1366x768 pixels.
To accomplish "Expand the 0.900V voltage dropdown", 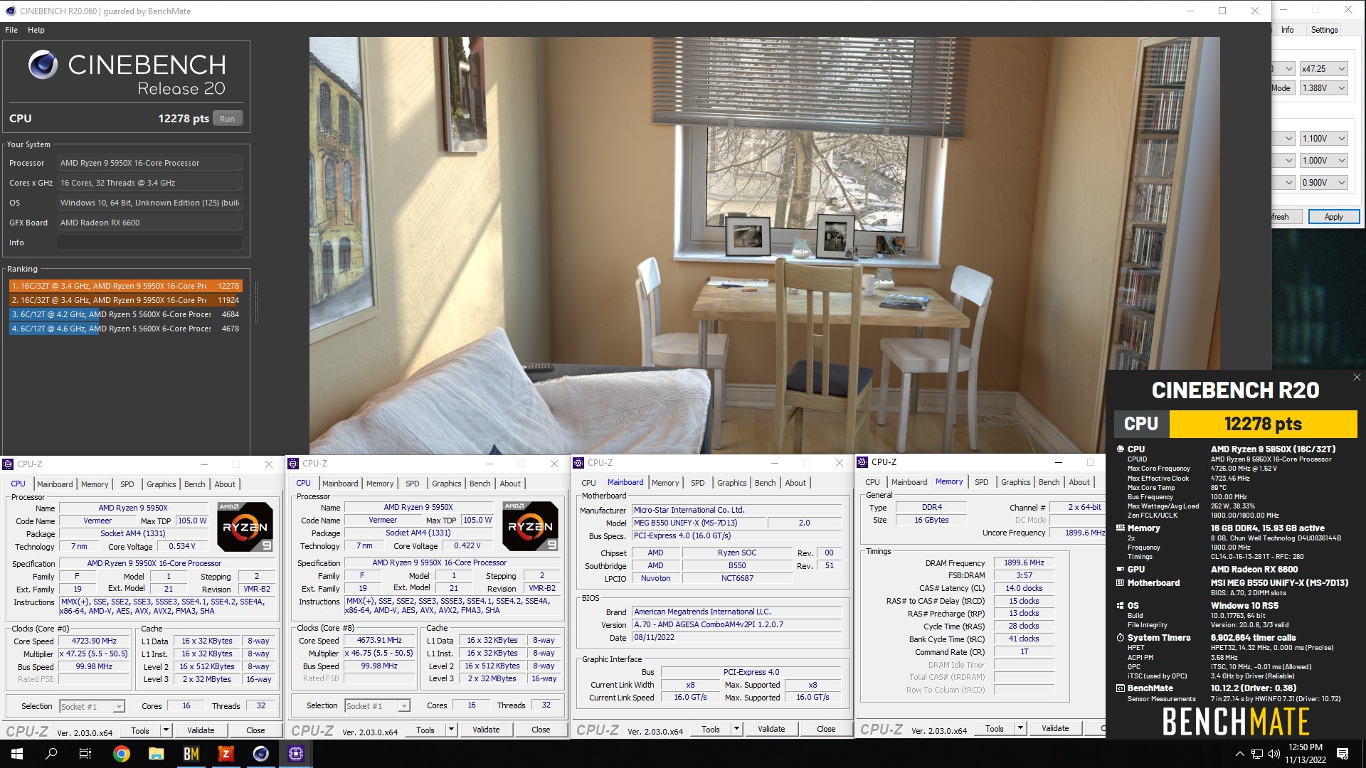I will click(x=1341, y=183).
